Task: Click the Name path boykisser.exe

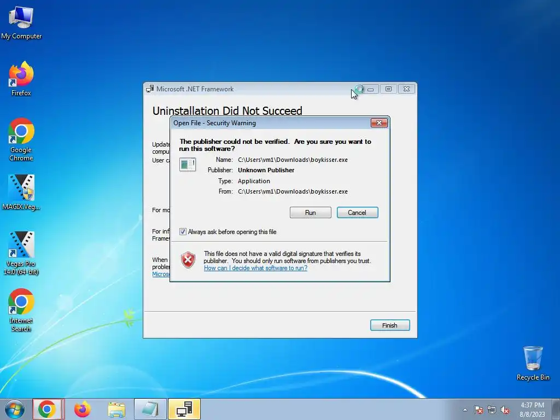Action: pyautogui.click(x=293, y=160)
